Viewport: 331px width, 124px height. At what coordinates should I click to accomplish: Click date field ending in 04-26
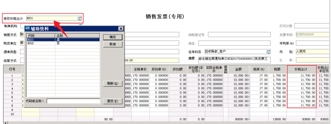click(152, 60)
